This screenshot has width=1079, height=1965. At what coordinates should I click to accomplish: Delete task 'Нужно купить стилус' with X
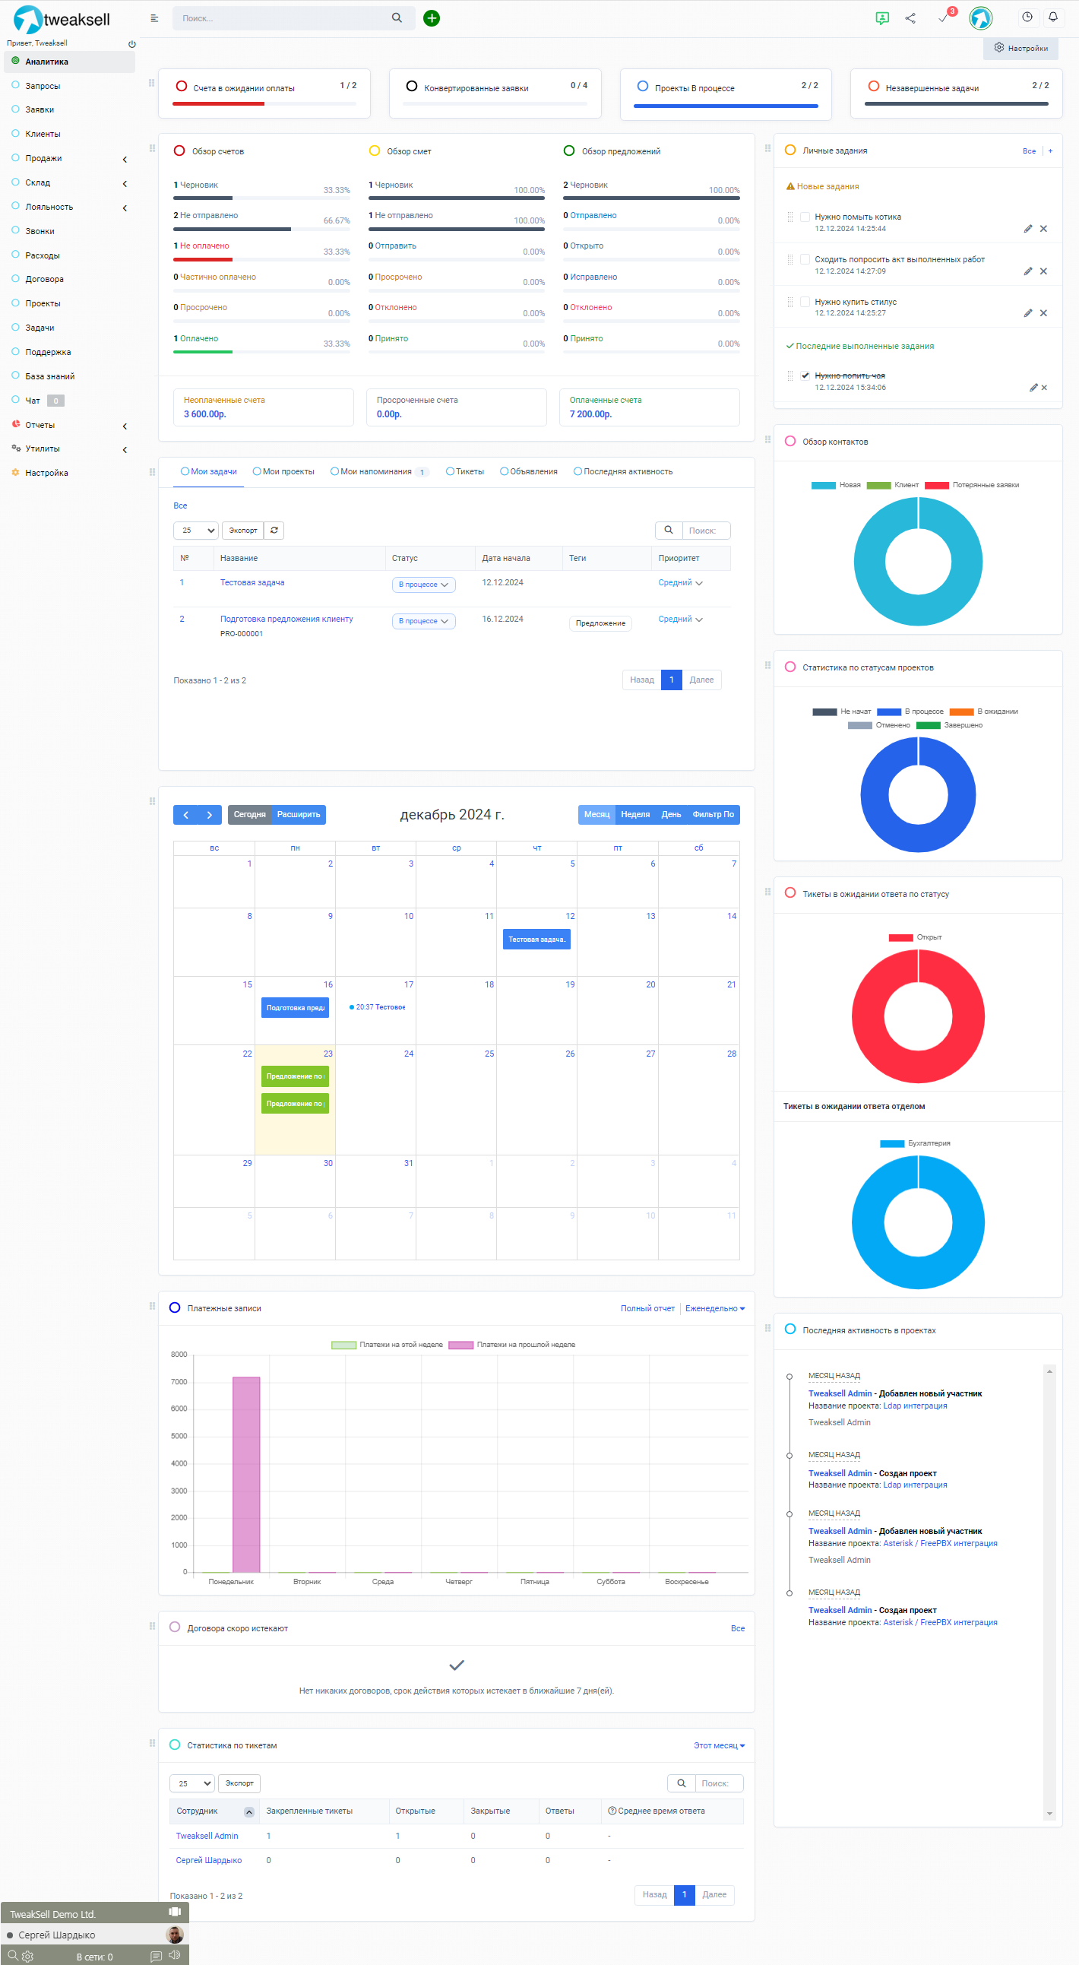(x=1043, y=313)
